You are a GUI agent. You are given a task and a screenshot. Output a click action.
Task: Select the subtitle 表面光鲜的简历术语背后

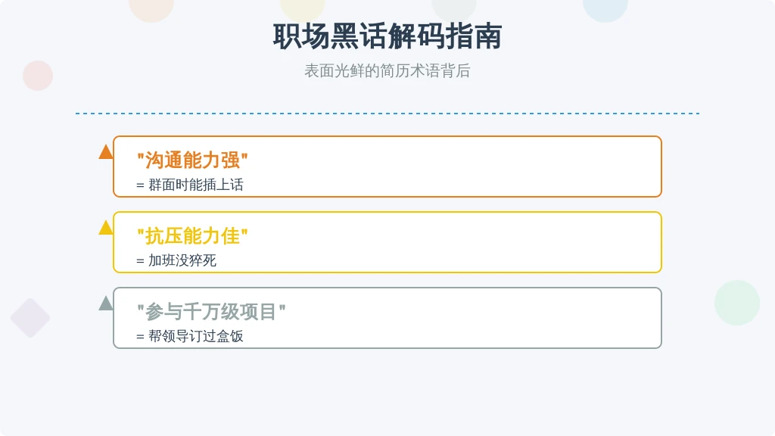point(387,71)
